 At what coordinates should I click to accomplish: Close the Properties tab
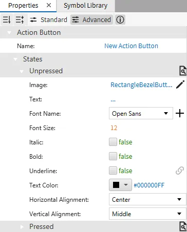coord(49,6)
